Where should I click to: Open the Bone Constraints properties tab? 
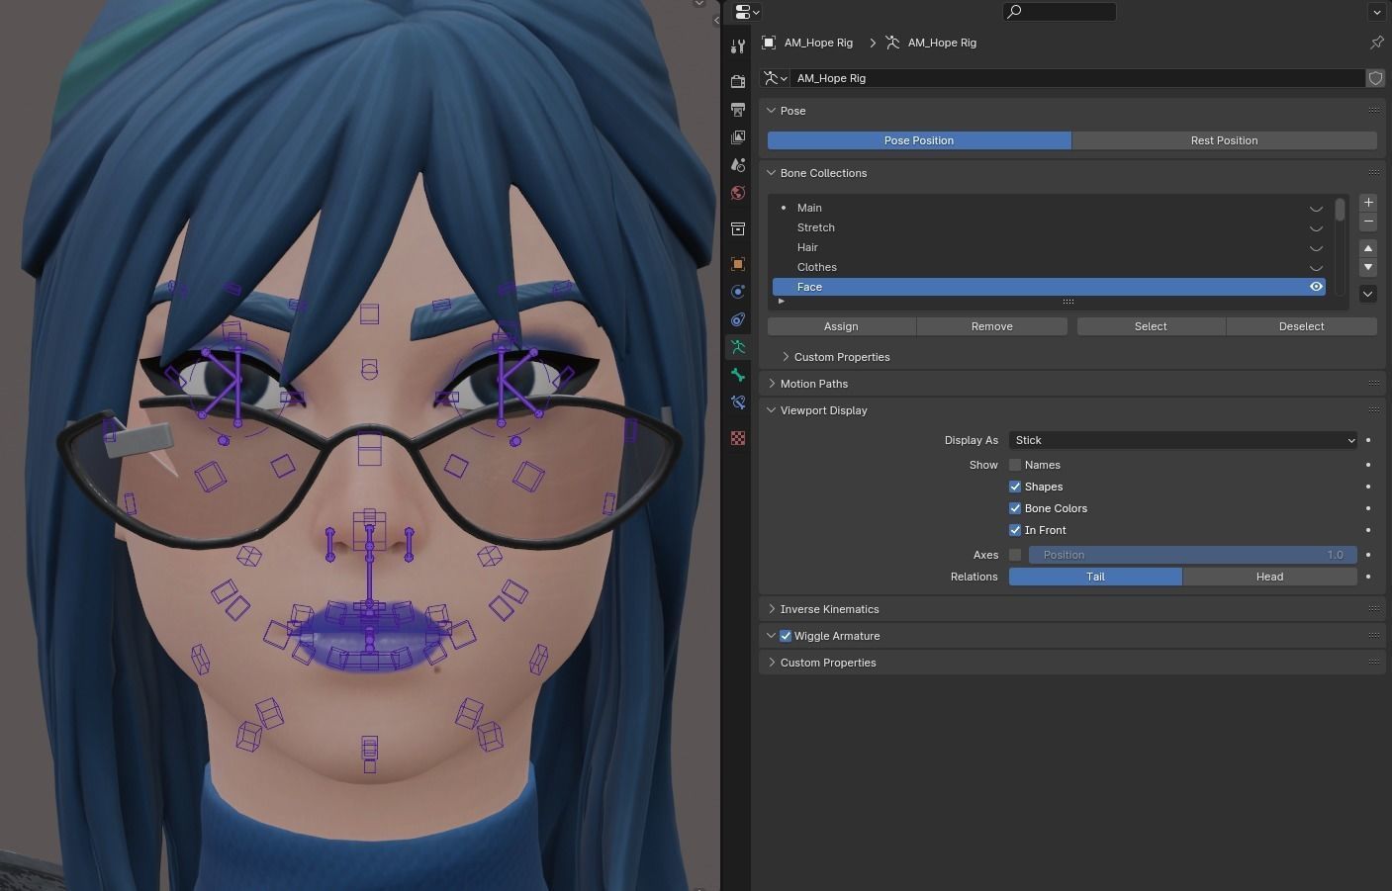738,402
